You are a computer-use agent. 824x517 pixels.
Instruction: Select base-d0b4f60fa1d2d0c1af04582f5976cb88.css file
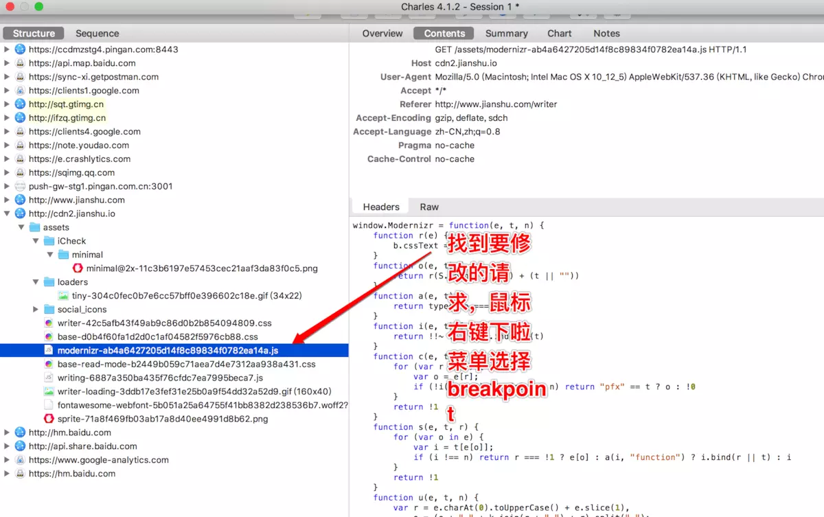pyautogui.click(x=157, y=336)
